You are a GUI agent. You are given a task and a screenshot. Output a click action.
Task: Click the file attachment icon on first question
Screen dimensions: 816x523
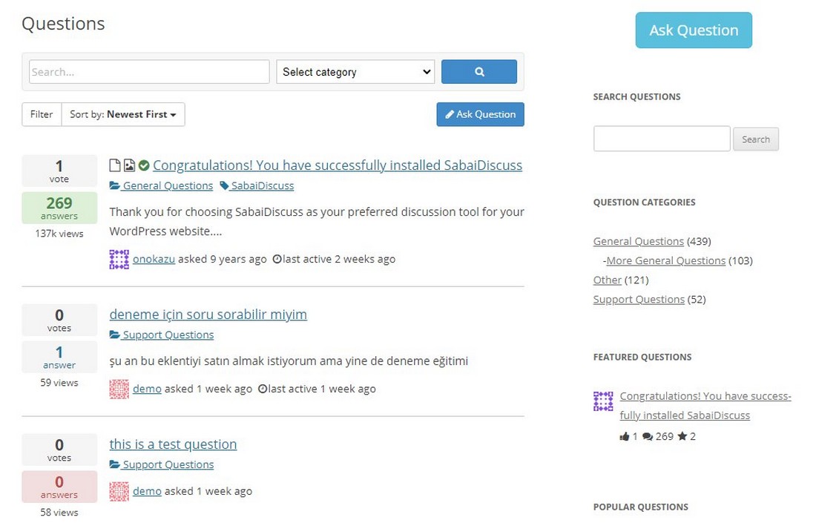(x=114, y=165)
